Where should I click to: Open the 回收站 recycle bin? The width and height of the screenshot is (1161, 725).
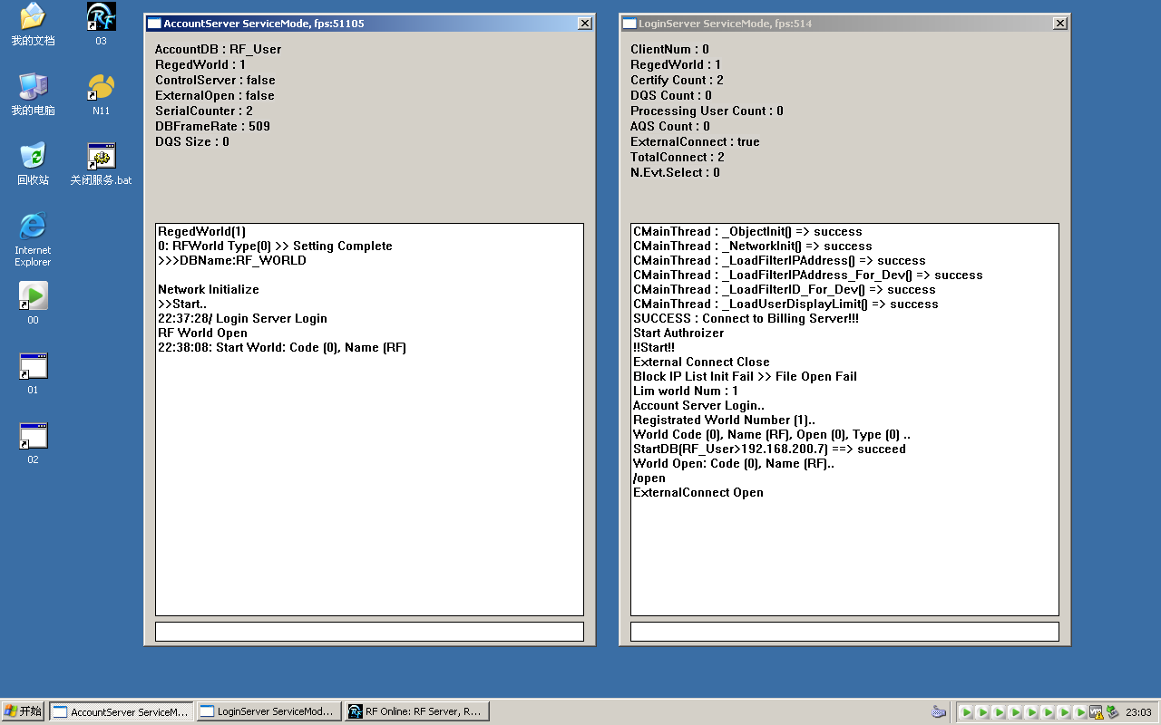33,156
